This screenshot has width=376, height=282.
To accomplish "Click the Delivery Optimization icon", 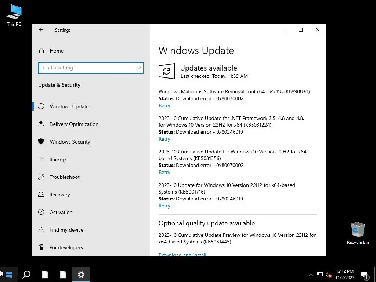I will click(41, 124).
